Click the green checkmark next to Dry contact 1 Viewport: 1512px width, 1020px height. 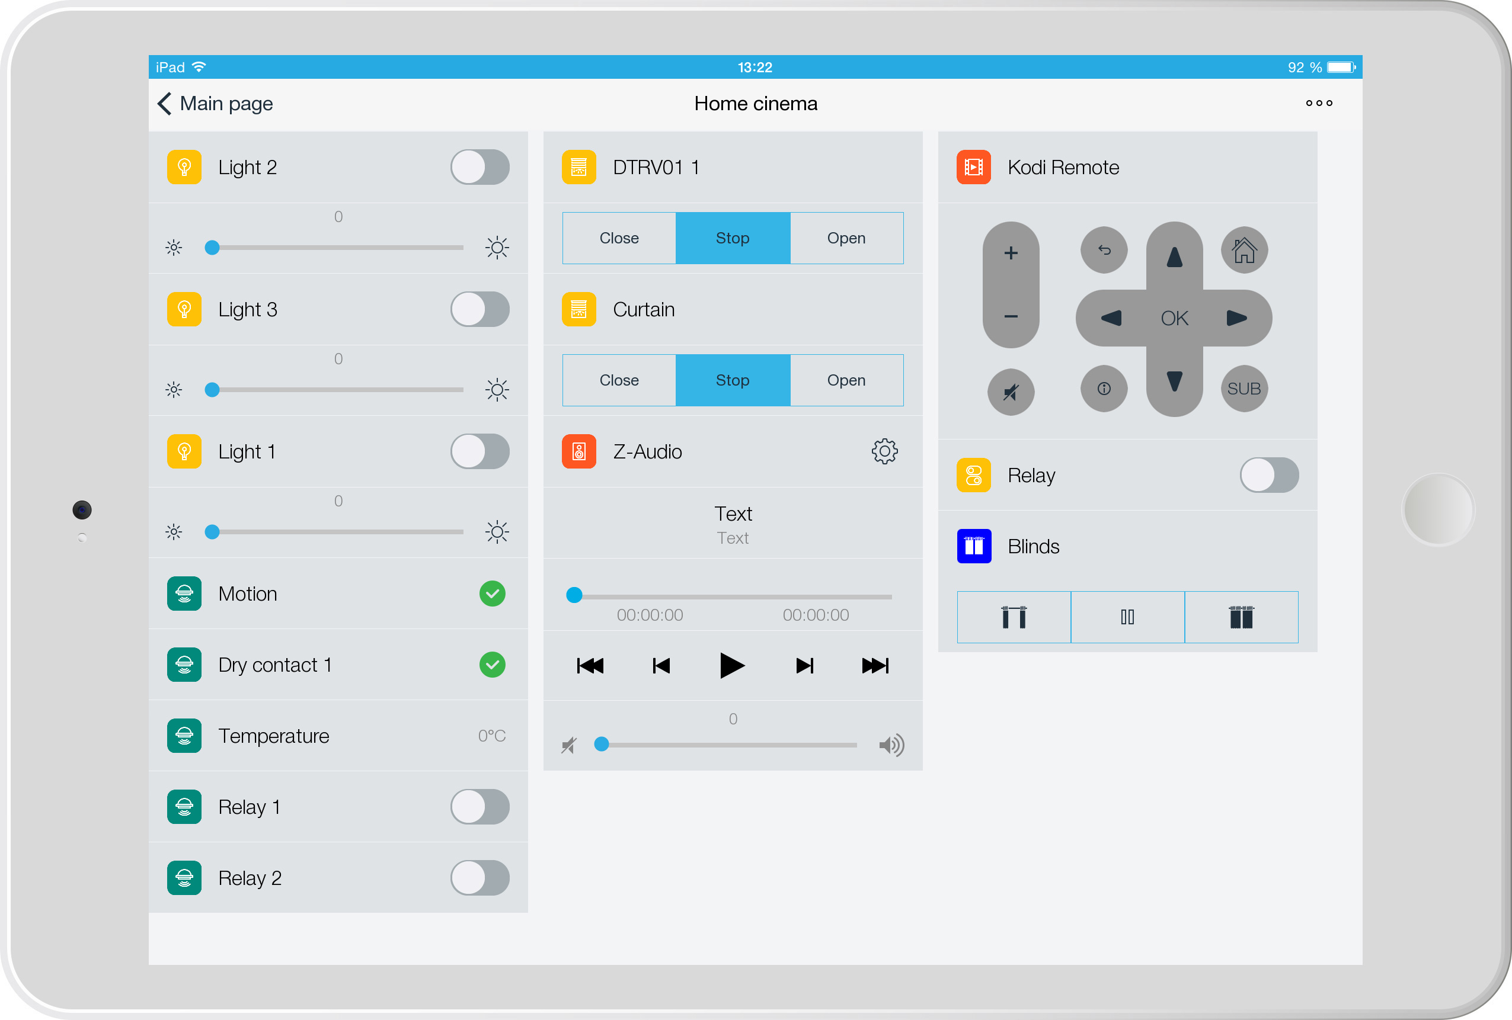tap(493, 665)
